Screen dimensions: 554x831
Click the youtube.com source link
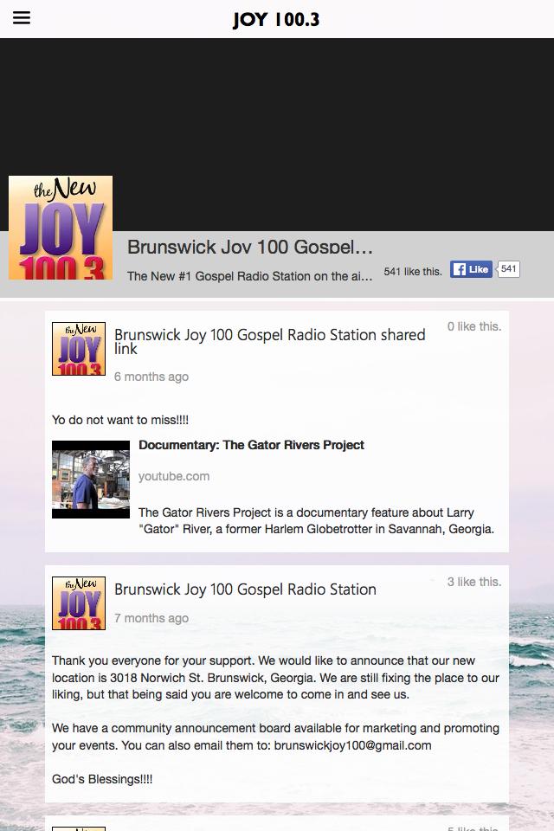pos(174,476)
